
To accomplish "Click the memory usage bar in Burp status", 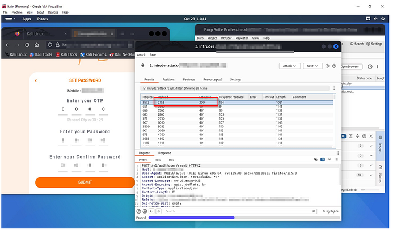I will (x=370, y=189).
